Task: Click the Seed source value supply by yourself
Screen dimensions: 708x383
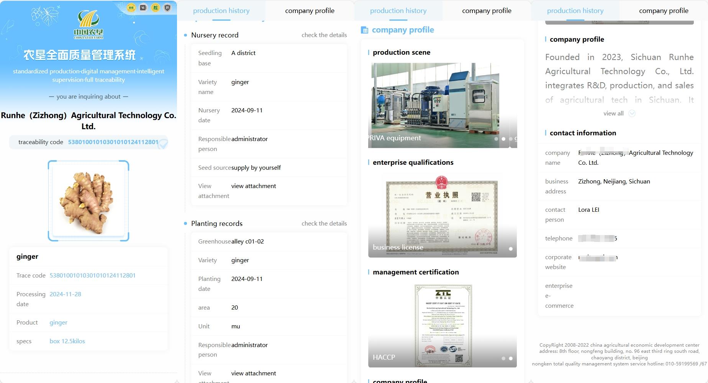Action: [x=256, y=167]
